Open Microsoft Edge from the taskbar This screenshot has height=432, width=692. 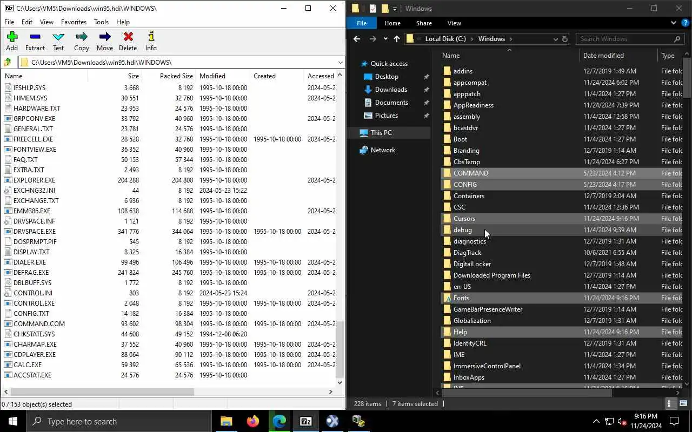tap(279, 421)
